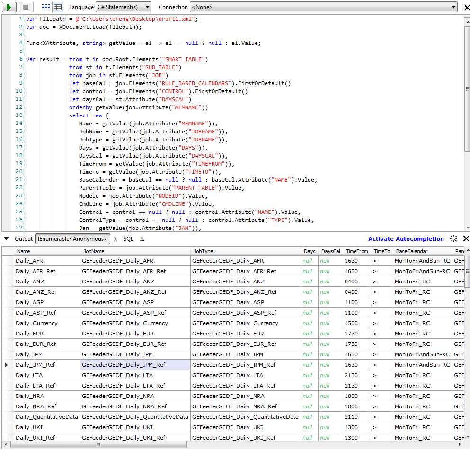Click the BaseCalendar column header
This screenshot has height=450, width=470.
423,251
